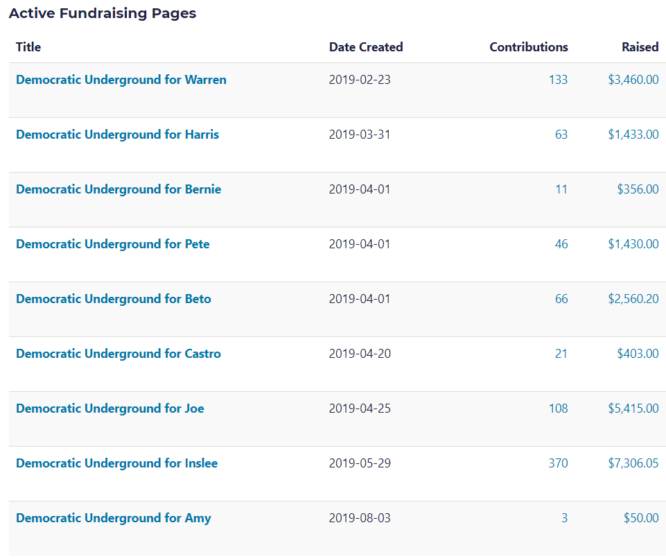This screenshot has height=559, width=666.
Task: Click Beto's $2,560.20 raised amount
Action: click(633, 299)
